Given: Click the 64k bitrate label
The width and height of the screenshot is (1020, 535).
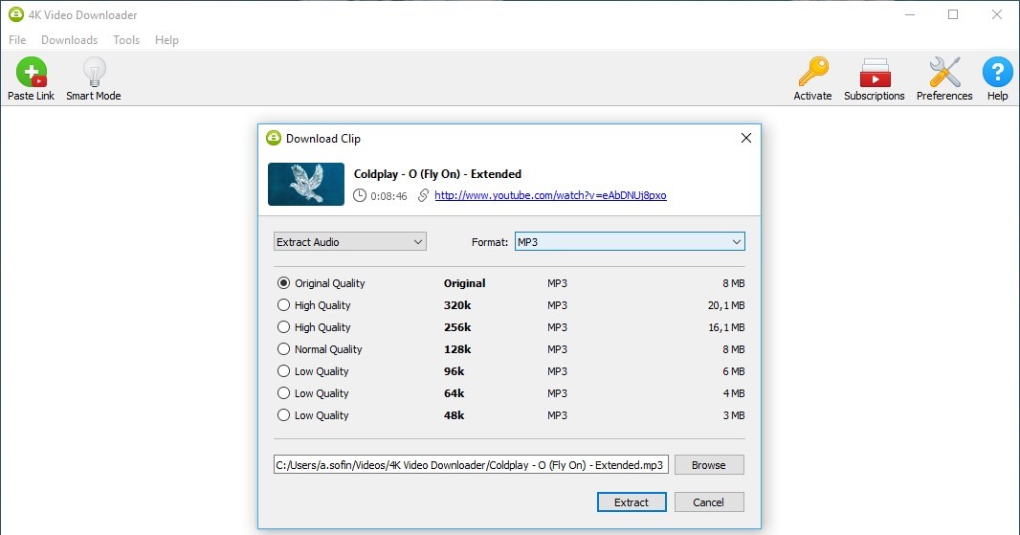Looking at the screenshot, I should [455, 393].
